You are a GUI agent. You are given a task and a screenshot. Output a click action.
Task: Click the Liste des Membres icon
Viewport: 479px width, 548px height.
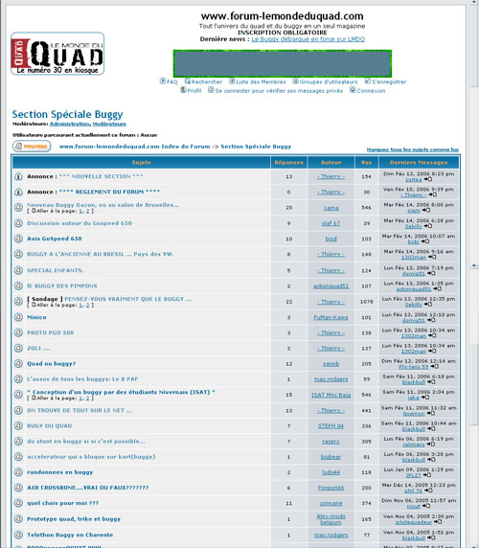232,81
